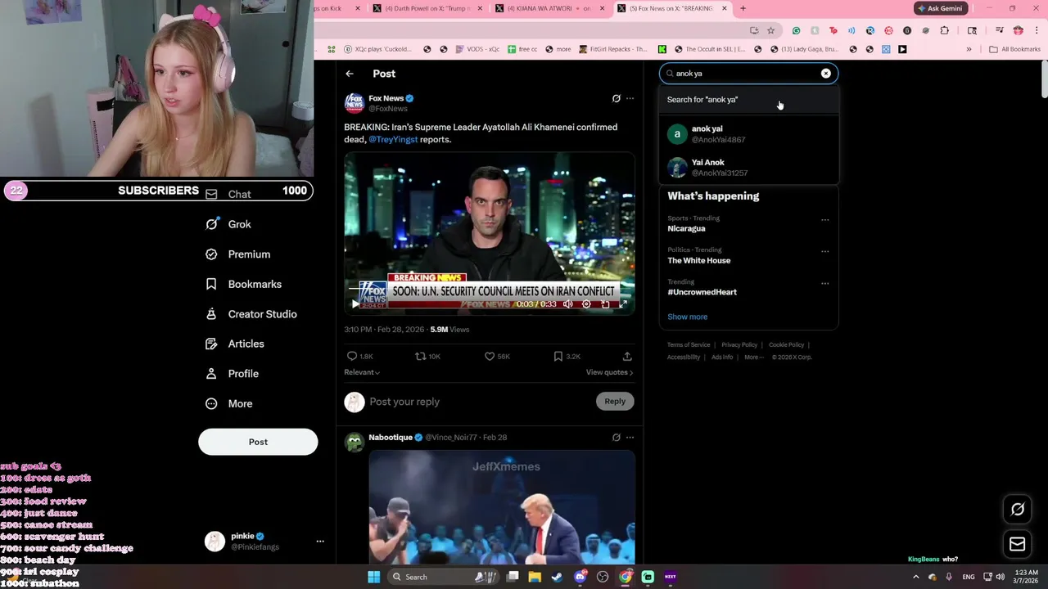Share the Fox News post

[627, 357]
